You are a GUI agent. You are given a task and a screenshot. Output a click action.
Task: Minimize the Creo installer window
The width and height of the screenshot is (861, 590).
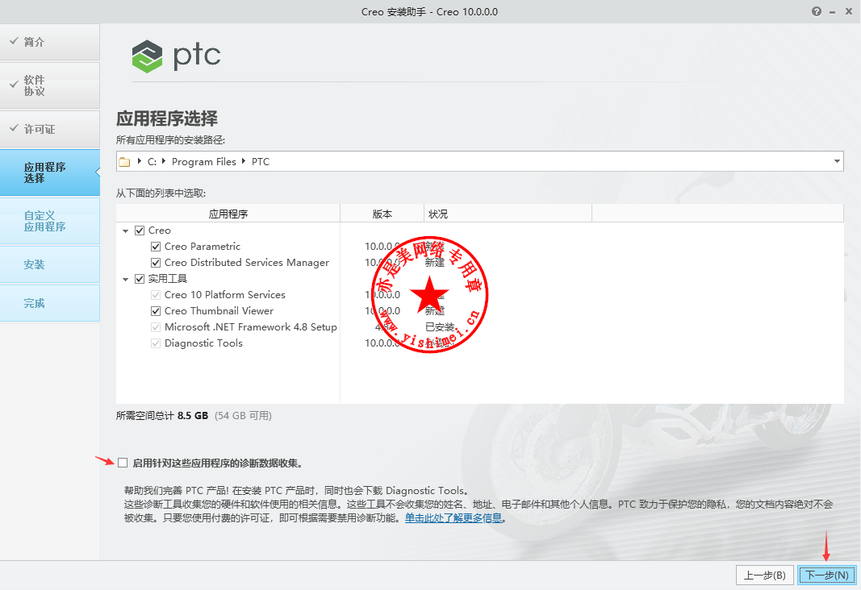click(x=833, y=12)
